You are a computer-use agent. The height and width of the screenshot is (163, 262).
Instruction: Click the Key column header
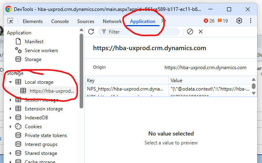pos(127,80)
